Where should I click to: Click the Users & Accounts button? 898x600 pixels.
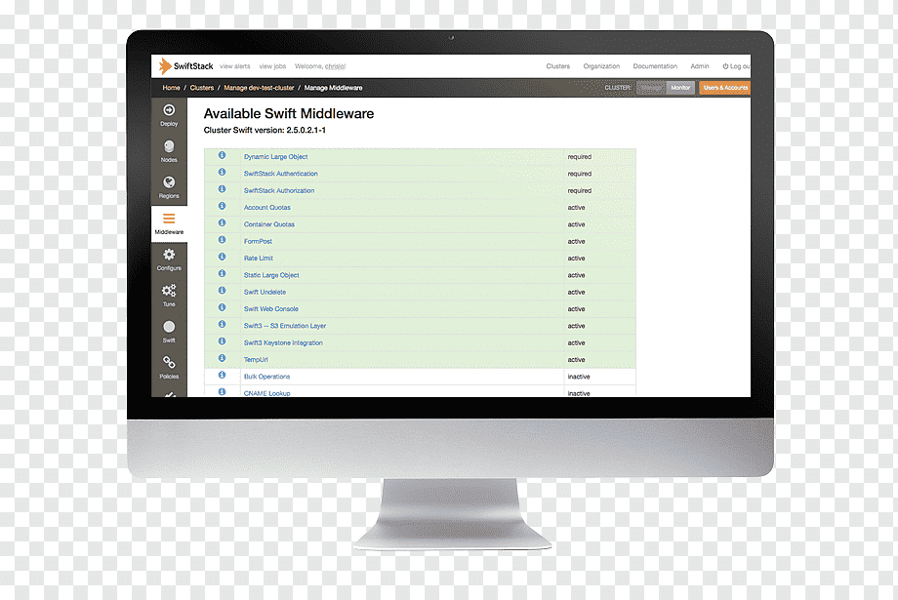(x=725, y=88)
